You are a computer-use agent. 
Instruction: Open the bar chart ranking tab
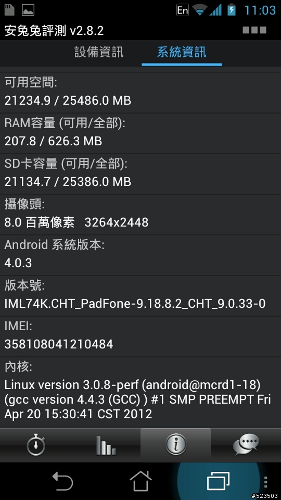point(106,445)
